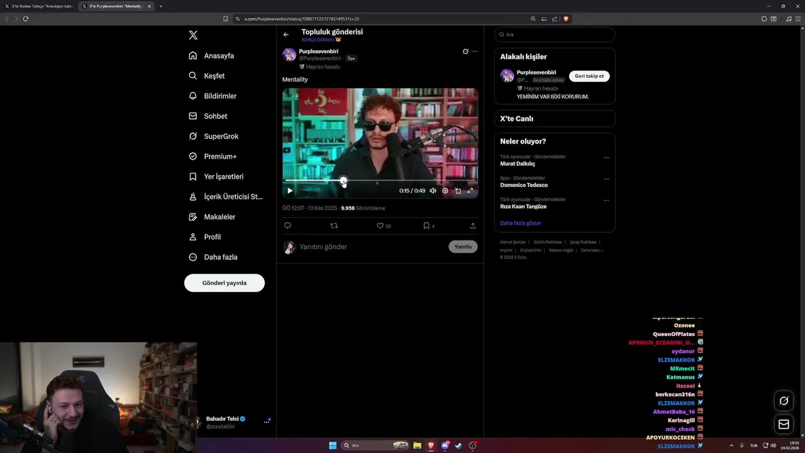Screen dimensions: 805x453
Task: Click the Grok icon on the post header
Action: [x=465, y=51]
